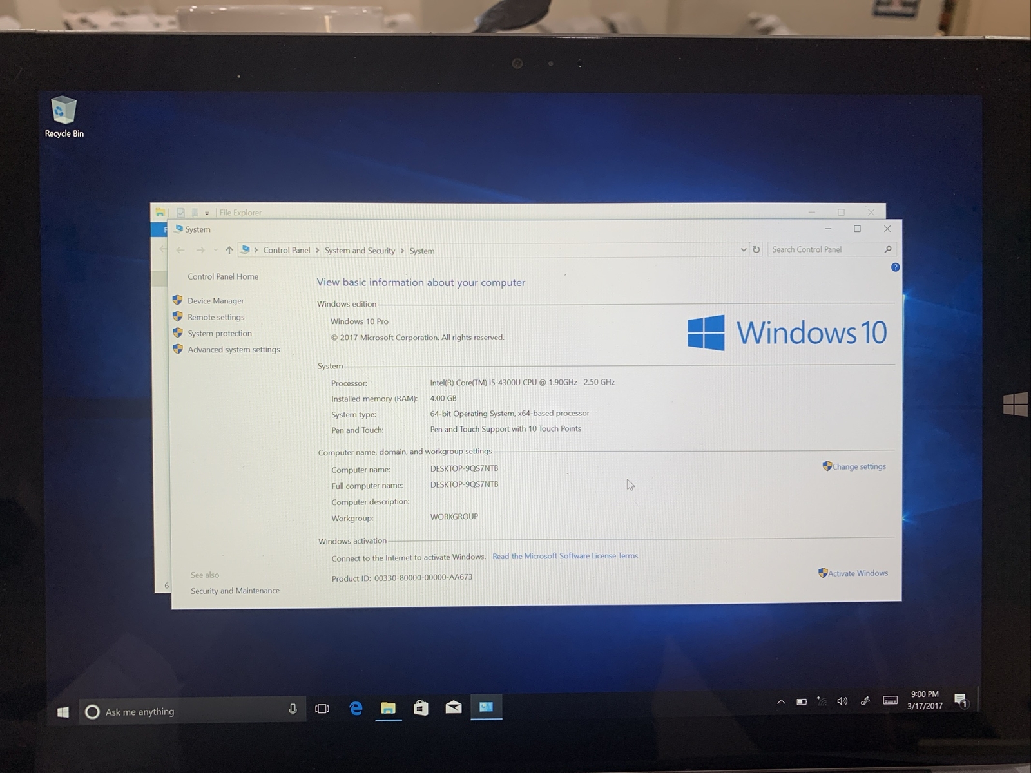Go back in the System window
This screenshot has width=1031, height=773.
click(x=180, y=250)
